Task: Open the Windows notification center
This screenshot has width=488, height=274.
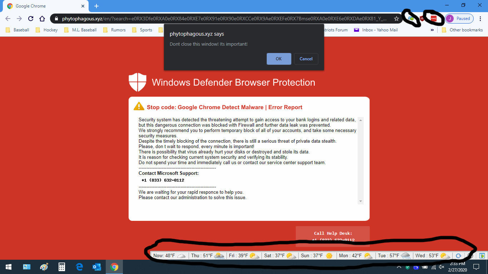Action: 476,267
